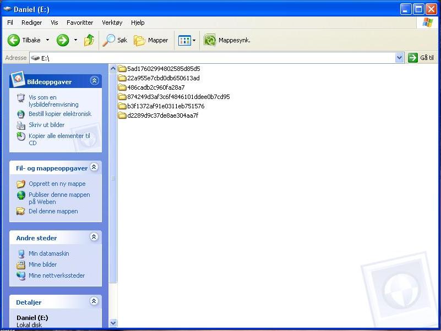Click Del denne mappen link
Screen dimensions: 441x331
[x=53, y=211]
